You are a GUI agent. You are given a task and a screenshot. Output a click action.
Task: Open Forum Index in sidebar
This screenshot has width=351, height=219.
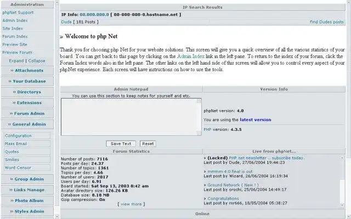[x=15, y=37]
